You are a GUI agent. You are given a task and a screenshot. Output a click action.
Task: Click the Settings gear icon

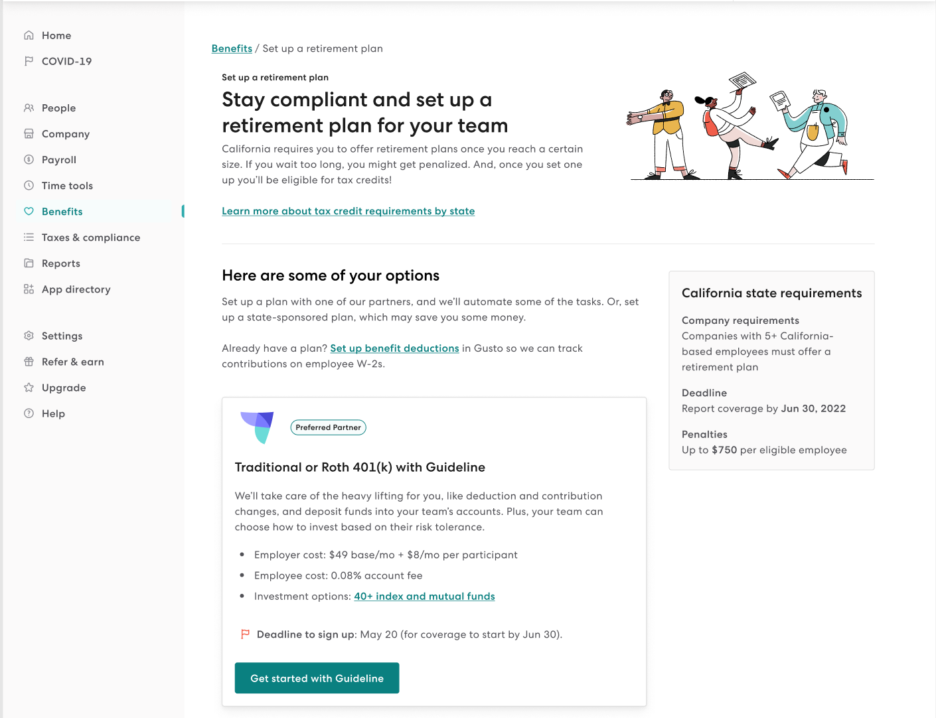(x=29, y=336)
